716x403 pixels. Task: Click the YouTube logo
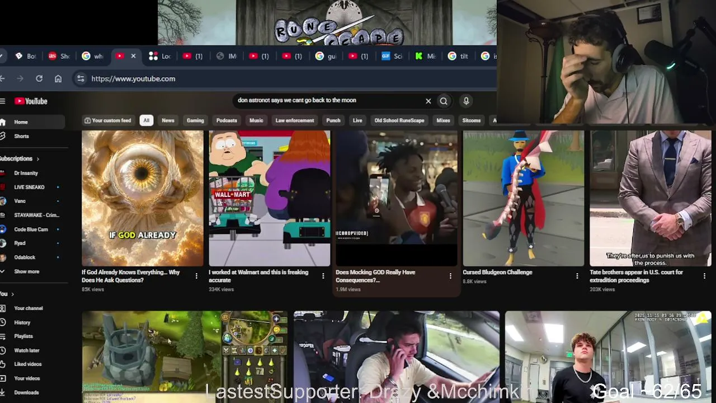pyautogui.click(x=31, y=101)
